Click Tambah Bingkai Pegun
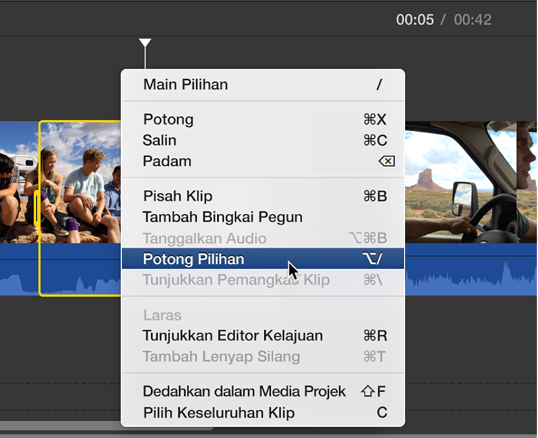The height and width of the screenshot is (438, 538). coord(223,217)
